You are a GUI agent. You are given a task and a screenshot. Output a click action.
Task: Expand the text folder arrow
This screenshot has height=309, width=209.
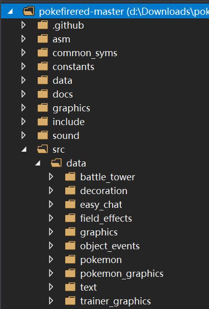[x=51, y=287]
